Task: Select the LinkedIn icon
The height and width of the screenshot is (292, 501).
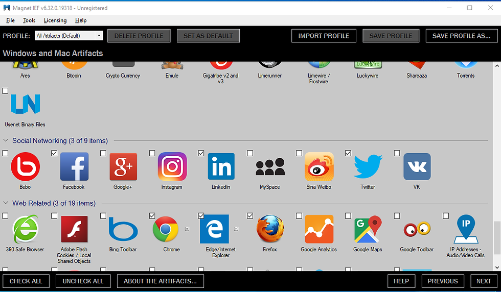Action: point(221,166)
